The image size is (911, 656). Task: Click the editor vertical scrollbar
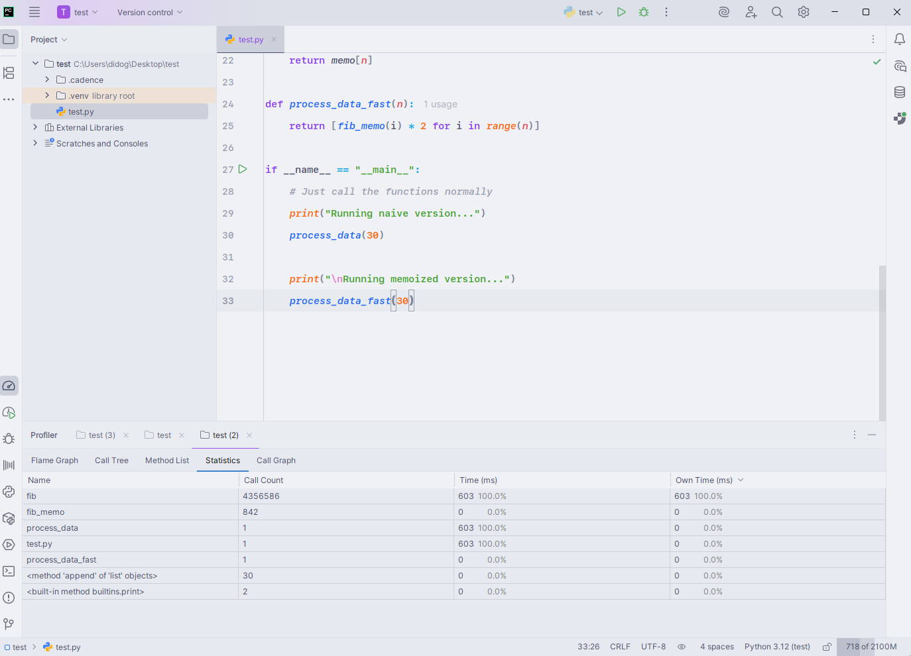[882, 341]
